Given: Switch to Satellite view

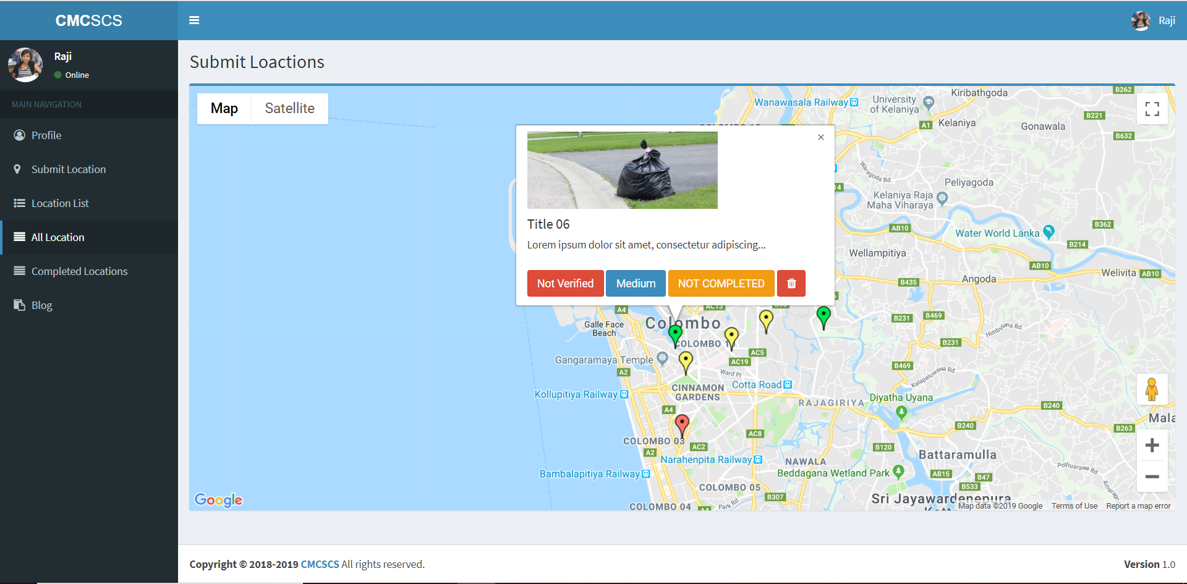Looking at the screenshot, I should pyautogui.click(x=289, y=109).
